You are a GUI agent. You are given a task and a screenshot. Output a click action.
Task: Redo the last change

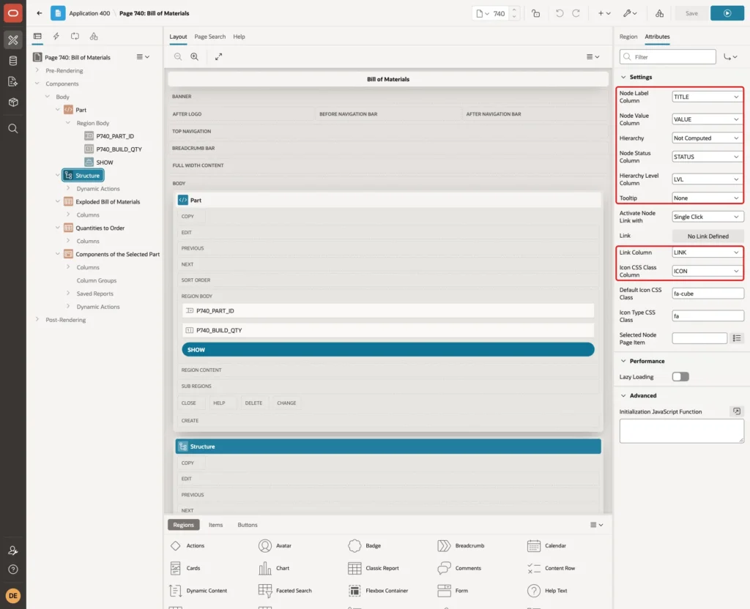(x=576, y=13)
